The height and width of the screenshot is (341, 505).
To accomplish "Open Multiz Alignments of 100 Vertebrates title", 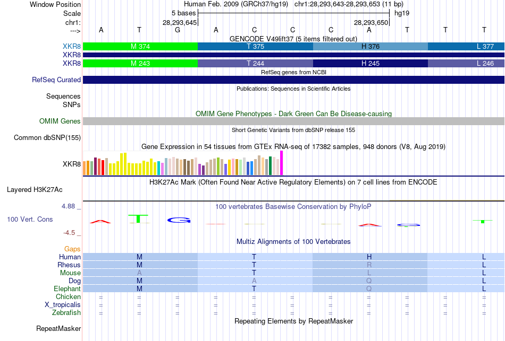I will pos(293,242).
